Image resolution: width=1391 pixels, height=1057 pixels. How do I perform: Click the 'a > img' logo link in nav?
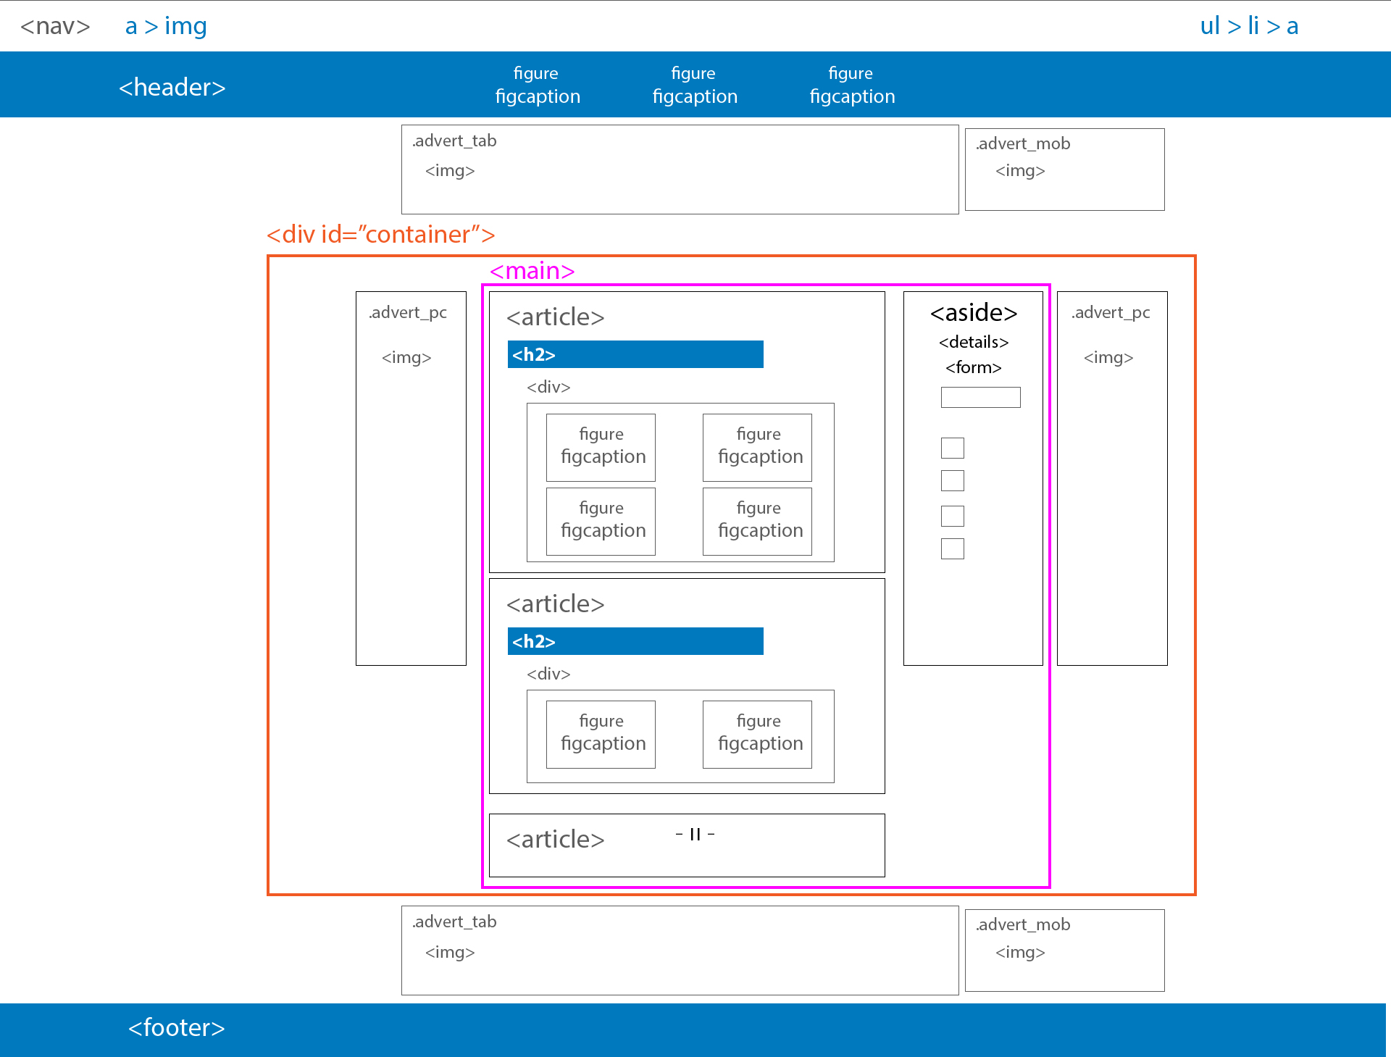pos(166,26)
